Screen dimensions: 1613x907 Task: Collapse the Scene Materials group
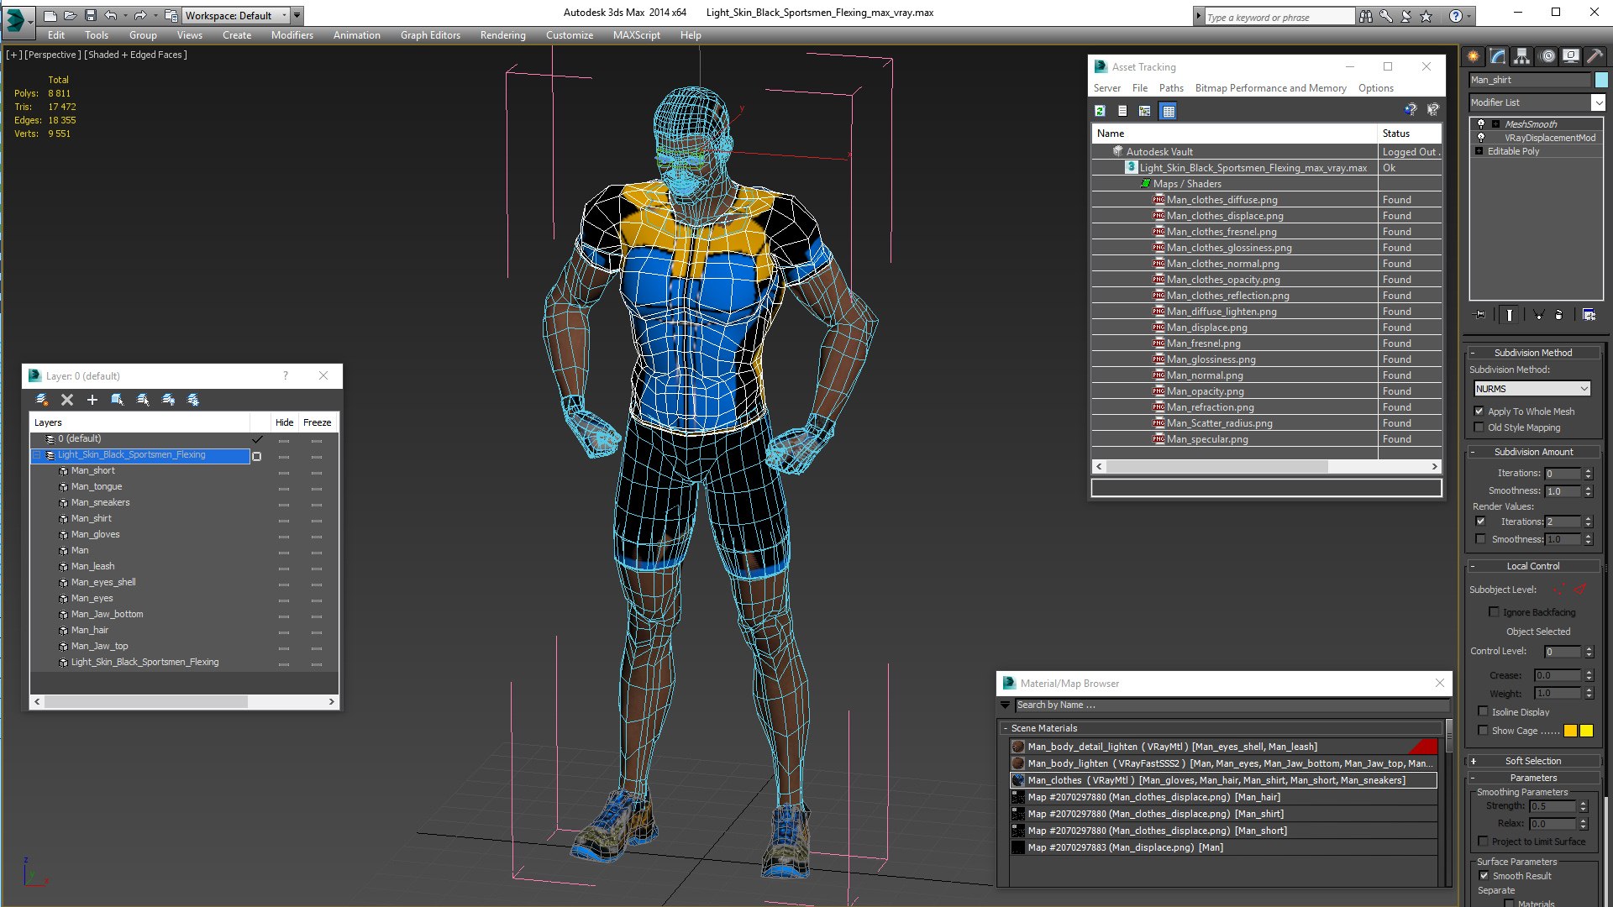1005,729
